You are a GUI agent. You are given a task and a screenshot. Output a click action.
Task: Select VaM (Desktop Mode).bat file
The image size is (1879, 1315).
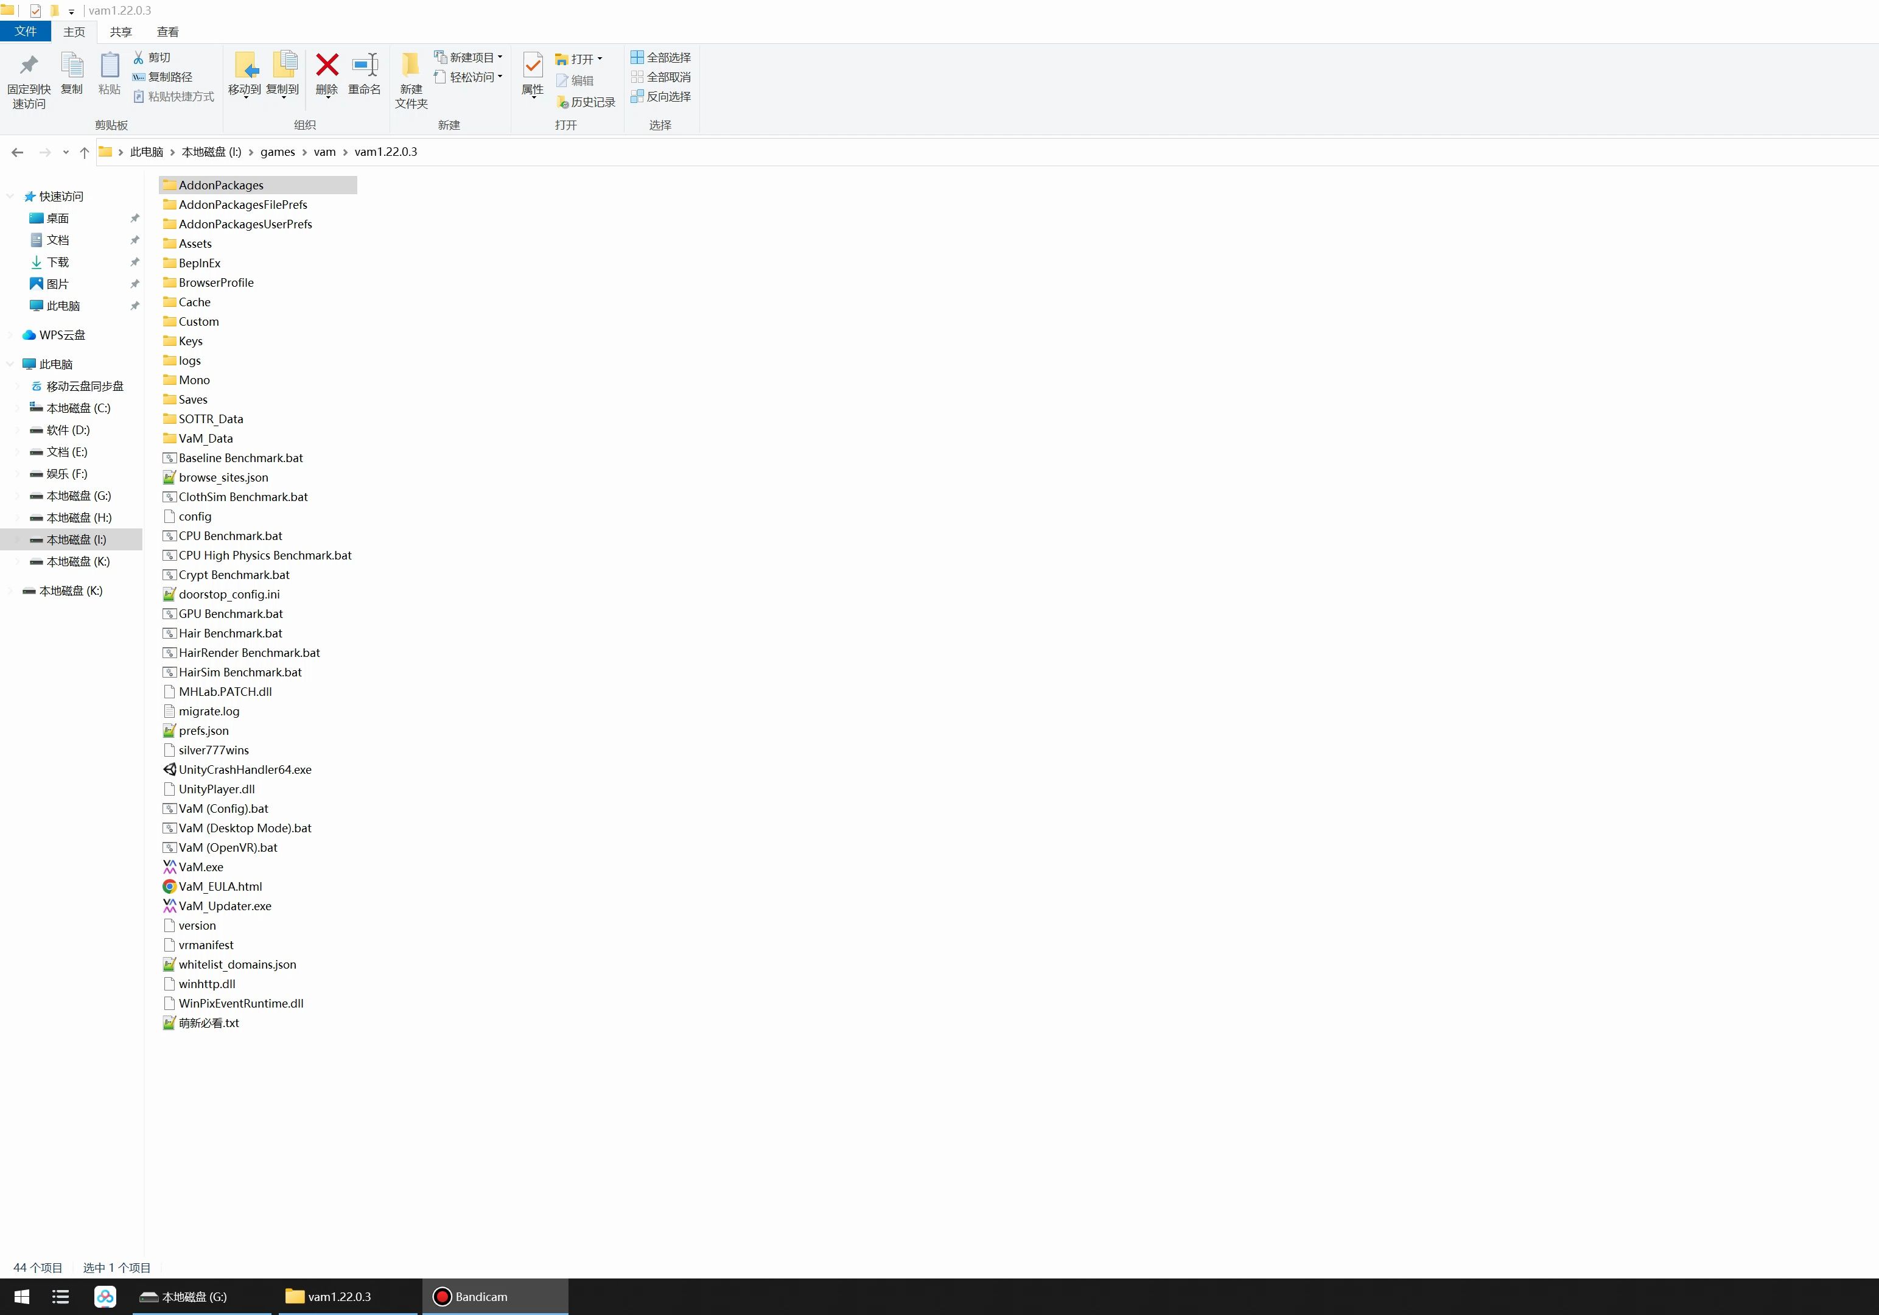point(245,828)
